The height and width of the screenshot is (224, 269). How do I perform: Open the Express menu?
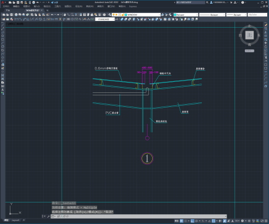[133, 6]
